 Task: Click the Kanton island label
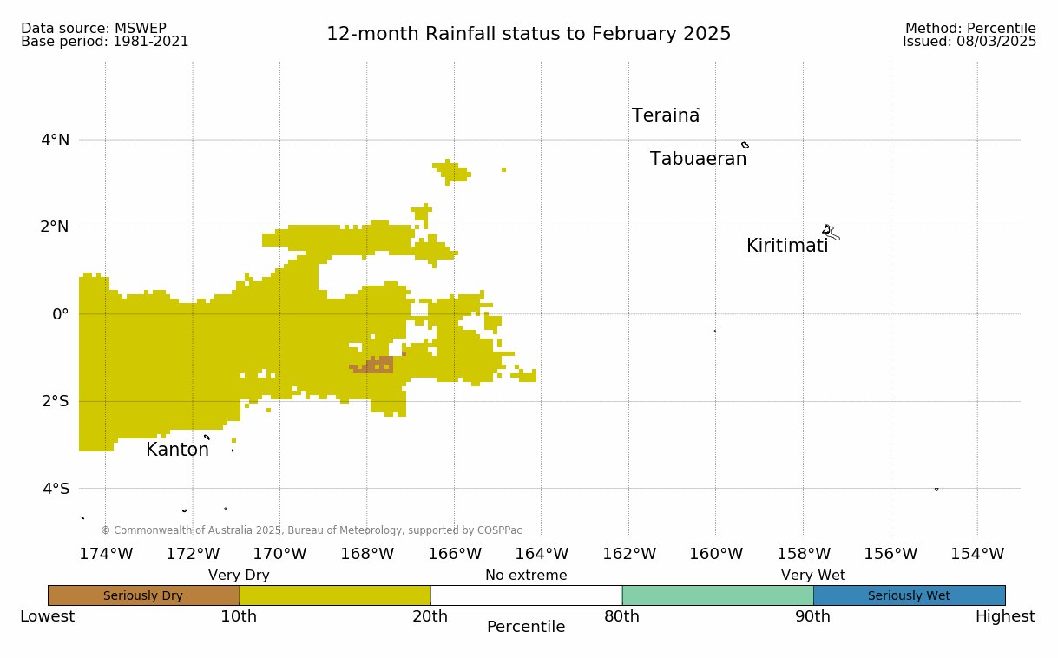pos(177,450)
